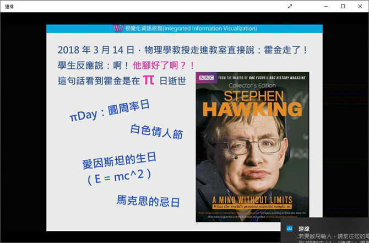Maximize the 連線 window
Image resolution: width=369 pixels, height=243 pixels.
tap(343, 7)
